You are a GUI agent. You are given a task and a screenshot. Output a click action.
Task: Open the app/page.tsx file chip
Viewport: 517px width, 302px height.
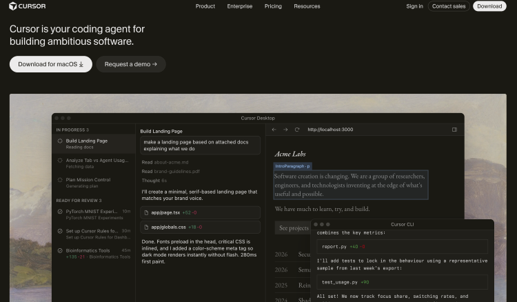tap(200, 212)
